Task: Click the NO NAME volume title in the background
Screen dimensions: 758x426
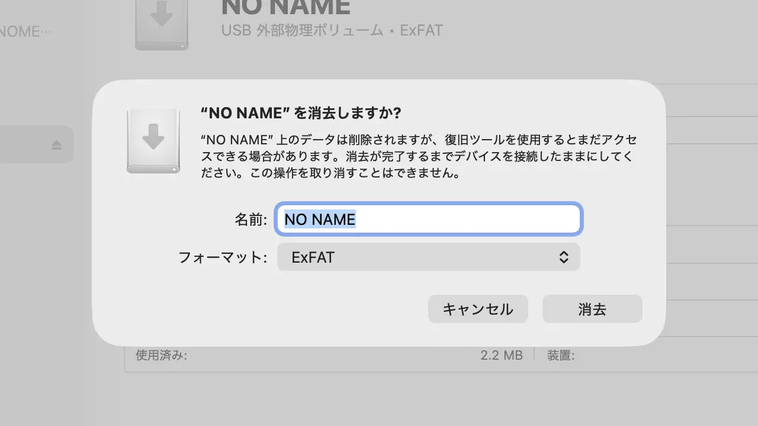Action: coord(285,7)
